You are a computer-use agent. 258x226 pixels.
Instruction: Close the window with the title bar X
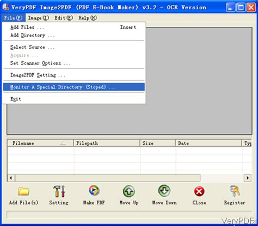tap(251, 8)
